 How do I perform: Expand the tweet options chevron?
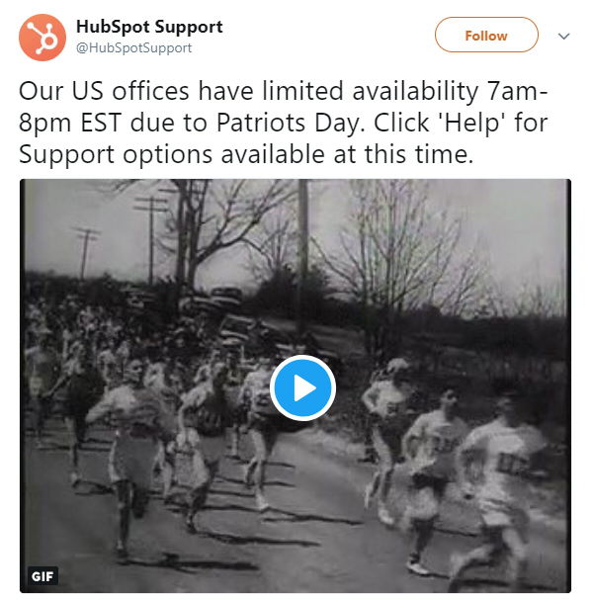coord(563,36)
